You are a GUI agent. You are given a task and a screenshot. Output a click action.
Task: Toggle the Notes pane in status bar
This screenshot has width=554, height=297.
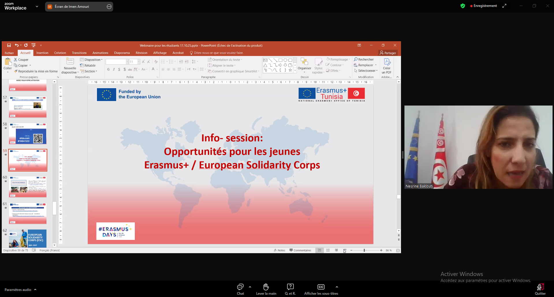[279, 250]
